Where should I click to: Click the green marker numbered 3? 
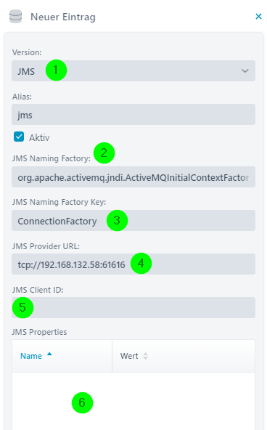click(118, 221)
